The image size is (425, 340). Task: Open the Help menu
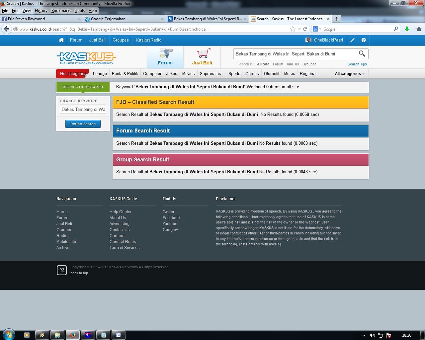[93, 11]
